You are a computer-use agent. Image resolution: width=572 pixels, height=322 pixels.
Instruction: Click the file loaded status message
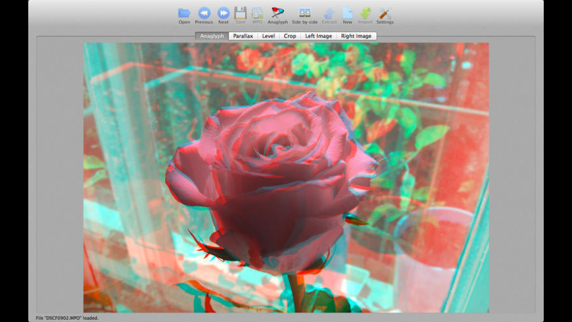67,318
